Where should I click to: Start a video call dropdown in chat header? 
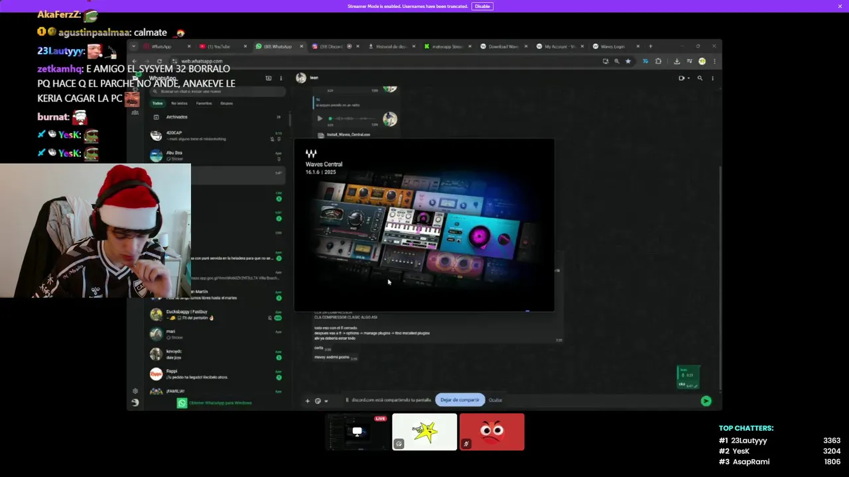click(684, 78)
